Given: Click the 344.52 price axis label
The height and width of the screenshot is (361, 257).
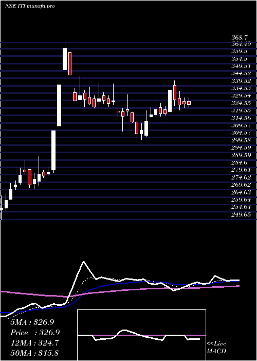Looking at the screenshot, I should click(x=241, y=73).
